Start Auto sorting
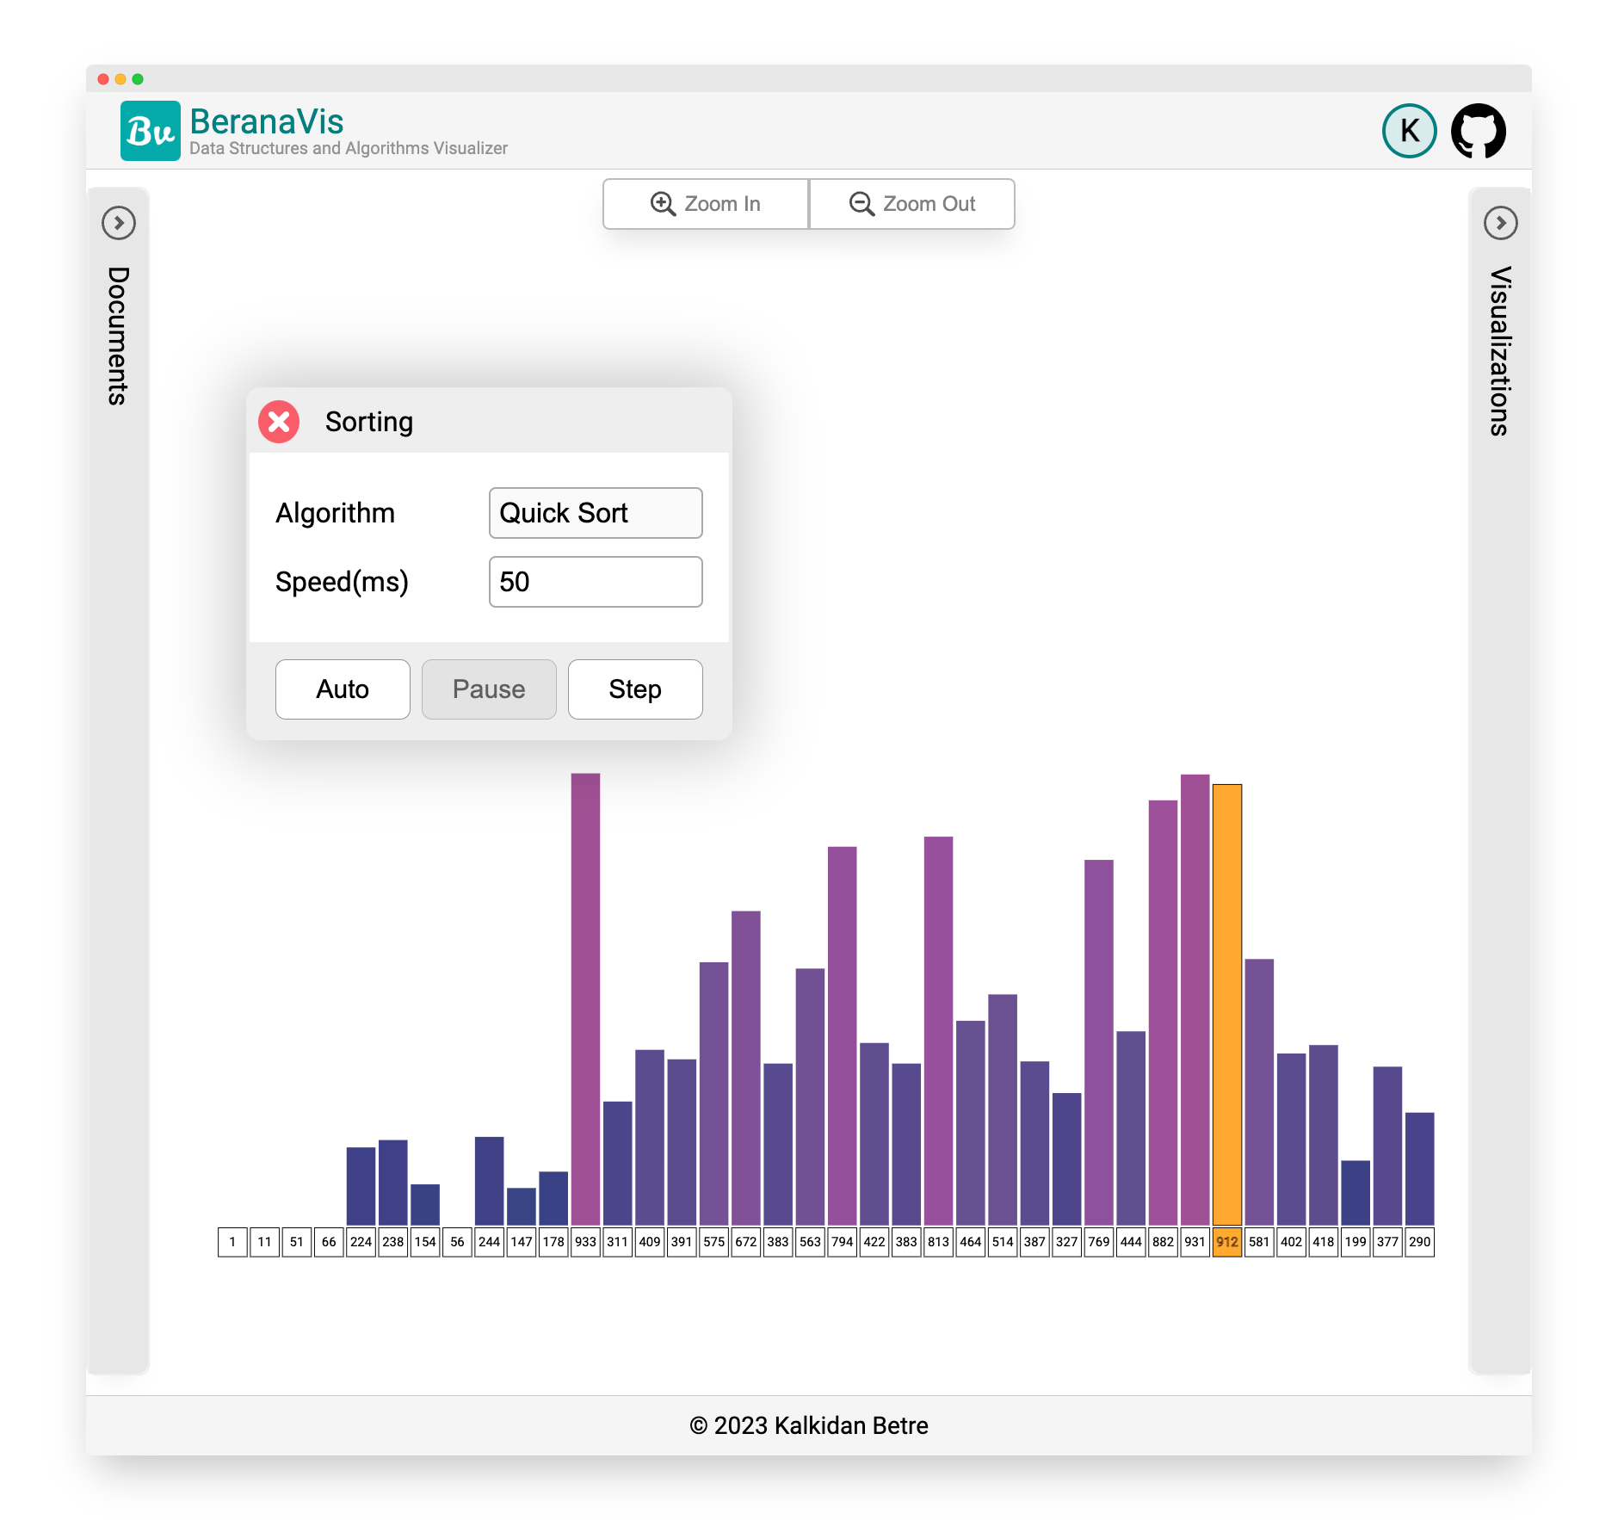1618x1520 pixels. 343,689
